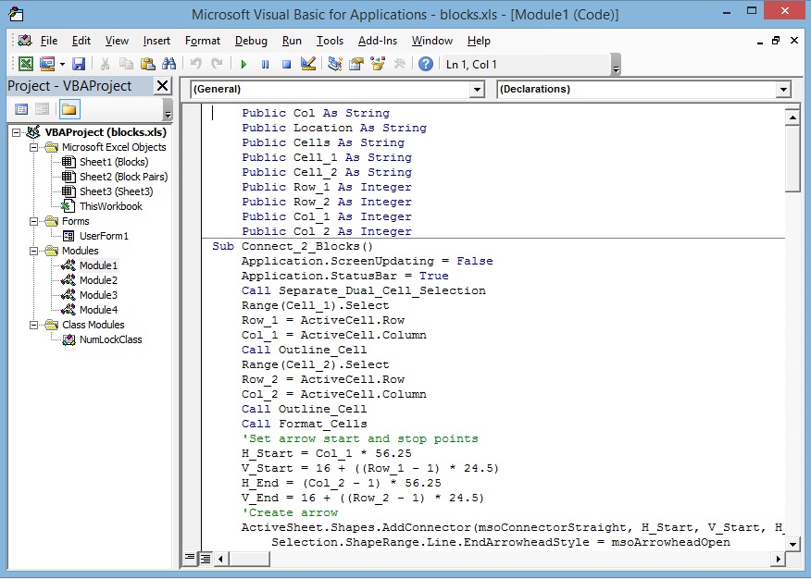Open the Insert menu
This screenshot has height=579, width=811.
[156, 41]
